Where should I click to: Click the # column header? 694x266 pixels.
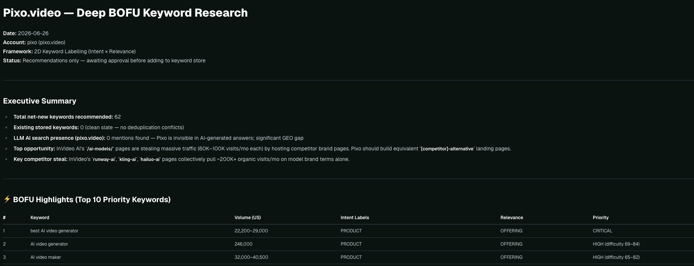pyautogui.click(x=4, y=218)
